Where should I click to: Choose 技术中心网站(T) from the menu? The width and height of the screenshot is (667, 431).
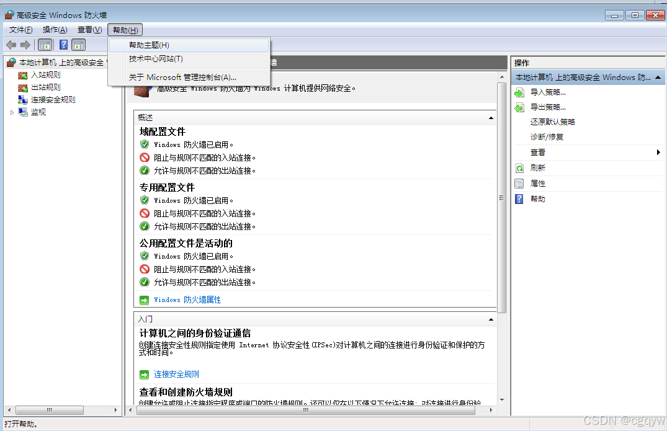189,59
